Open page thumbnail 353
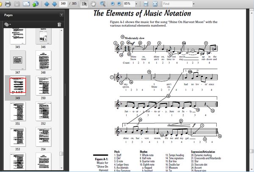This screenshot has width=254, height=172. point(18,137)
